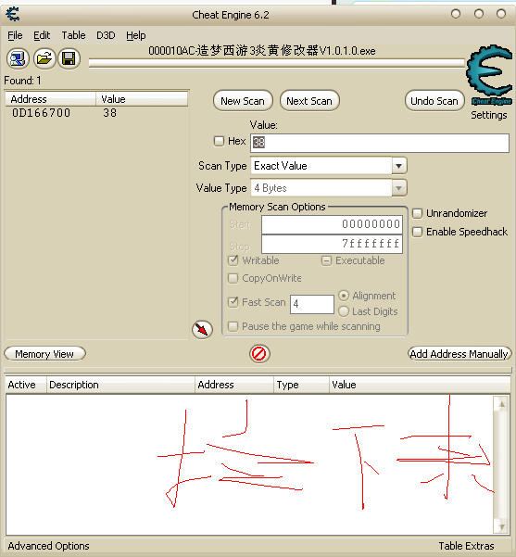This screenshot has width=516, height=557.
Task: Click the red arrow add-to-address-list icon
Action: click(202, 329)
